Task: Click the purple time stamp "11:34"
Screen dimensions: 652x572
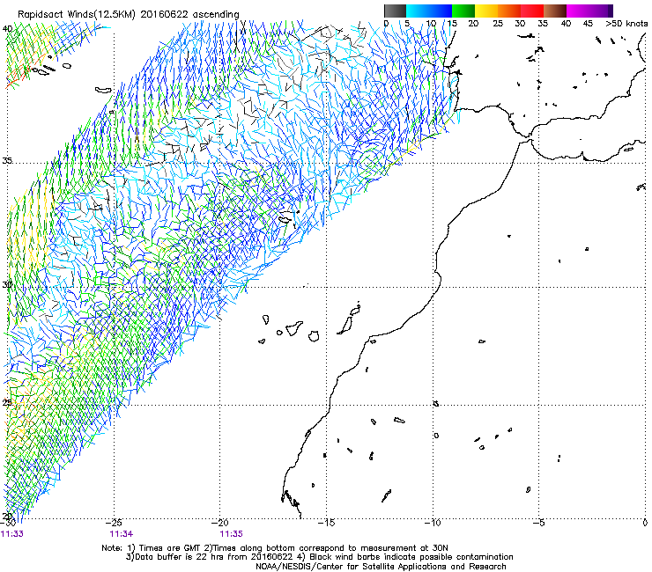Action: [122, 534]
